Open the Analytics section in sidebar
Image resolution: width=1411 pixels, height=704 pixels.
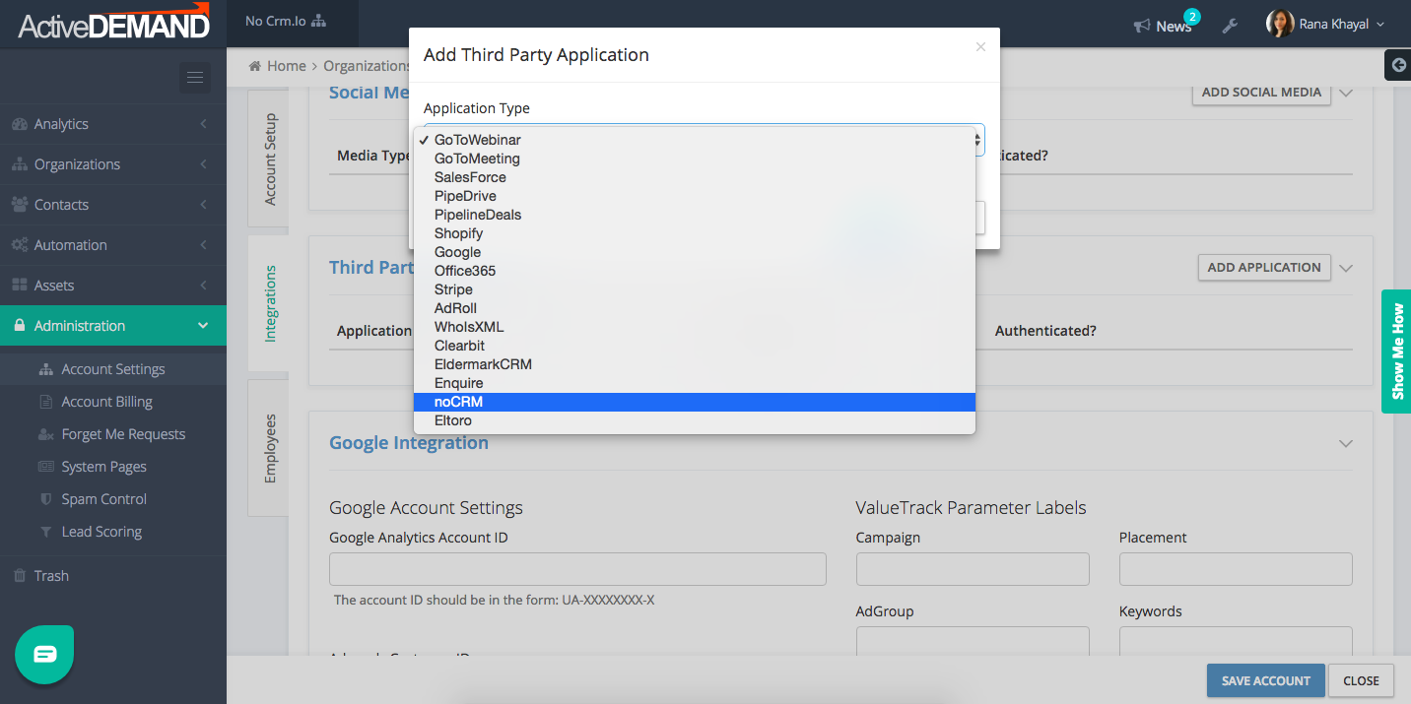click(61, 123)
